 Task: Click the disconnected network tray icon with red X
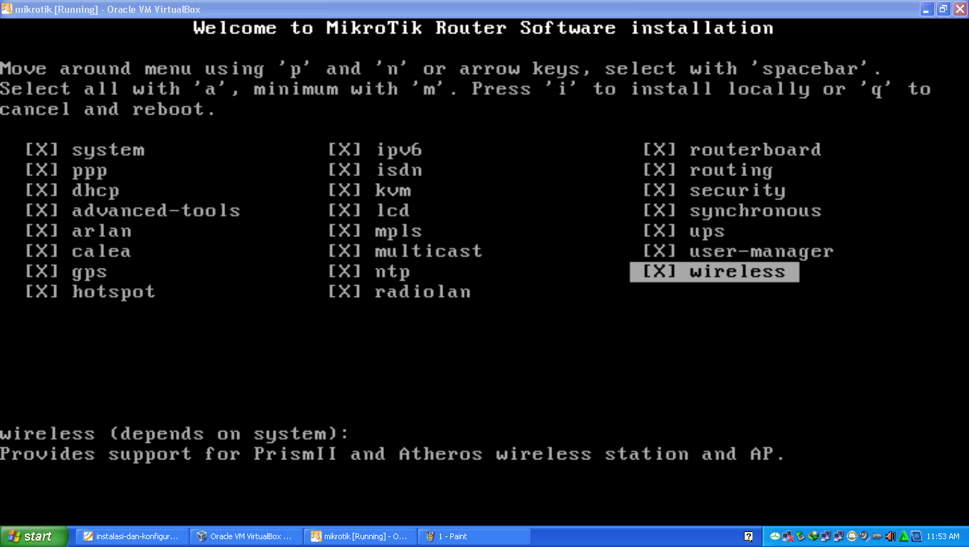coord(788,536)
